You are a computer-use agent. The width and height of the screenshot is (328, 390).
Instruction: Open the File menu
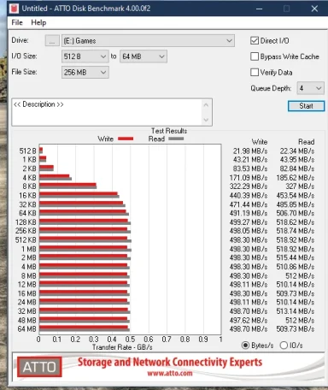[17, 22]
